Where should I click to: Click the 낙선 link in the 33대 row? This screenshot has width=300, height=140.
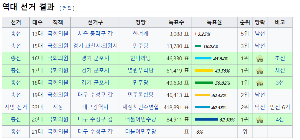260,107
